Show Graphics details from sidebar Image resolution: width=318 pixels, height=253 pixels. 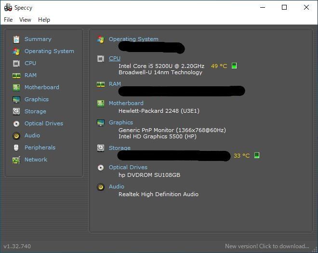tap(37, 99)
